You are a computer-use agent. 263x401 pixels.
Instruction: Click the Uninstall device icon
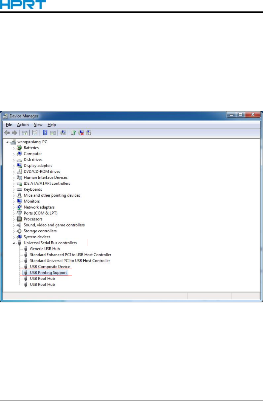(x=81, y=133)
